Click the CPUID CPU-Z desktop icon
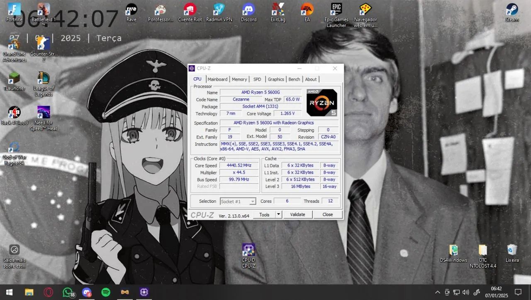This screenshot has height=300, width=531. [x=248, y=255]
